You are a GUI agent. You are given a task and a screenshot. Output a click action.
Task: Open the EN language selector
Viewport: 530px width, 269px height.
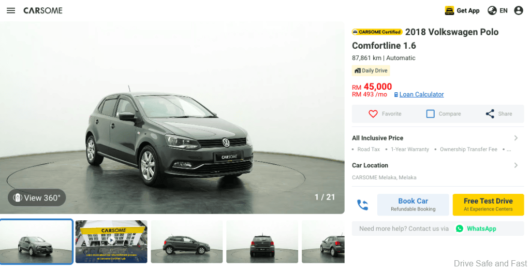tap(497, 10)
